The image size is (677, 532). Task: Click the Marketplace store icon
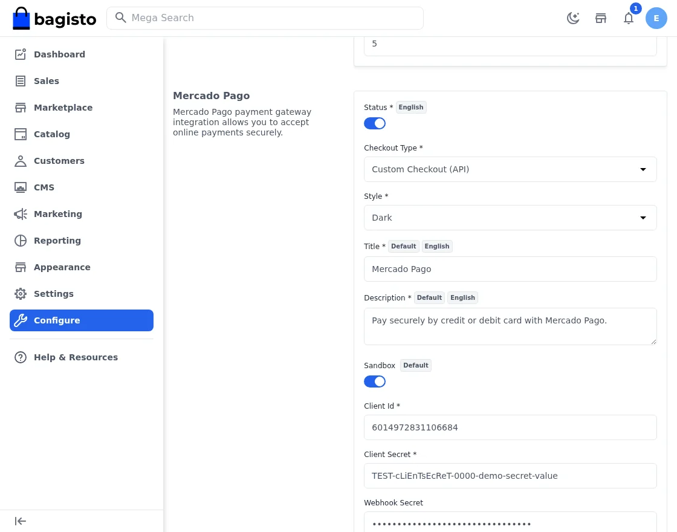(x=21, y=108)
